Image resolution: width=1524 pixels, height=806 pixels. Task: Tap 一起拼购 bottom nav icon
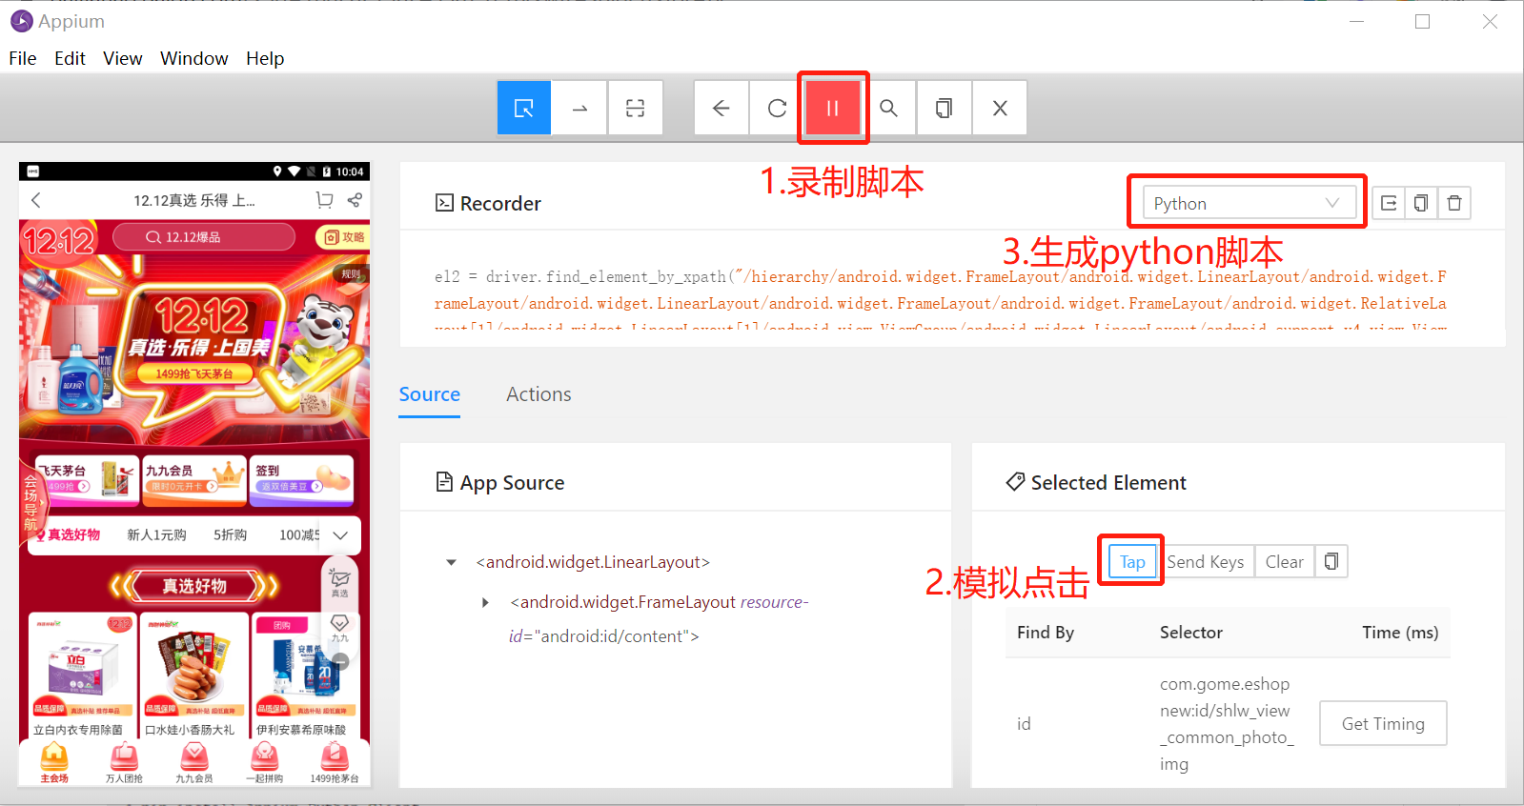point(264,763)
